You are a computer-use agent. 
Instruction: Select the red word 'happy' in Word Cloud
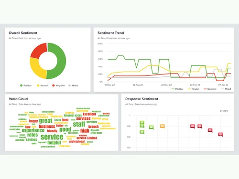point(33,121)
